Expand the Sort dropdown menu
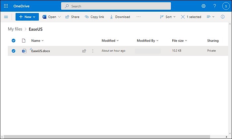Viewport: 232px width, 139px height. click(168, 17)
